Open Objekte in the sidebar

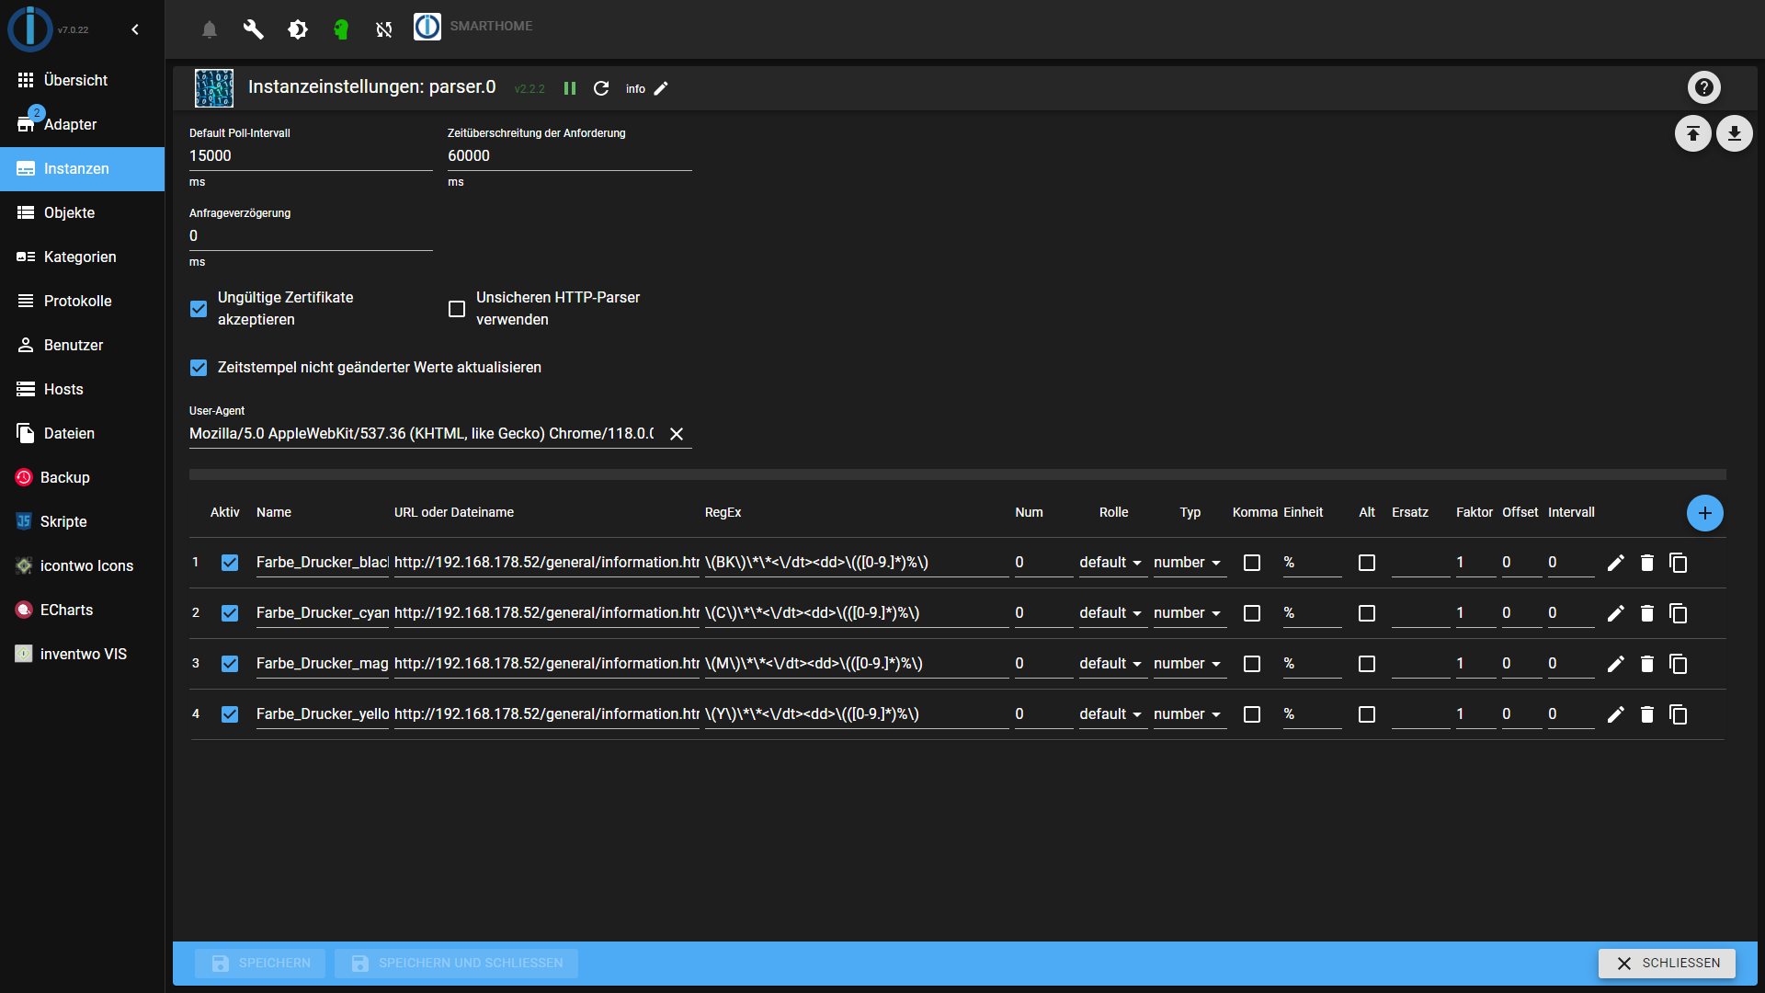[69, 212]
